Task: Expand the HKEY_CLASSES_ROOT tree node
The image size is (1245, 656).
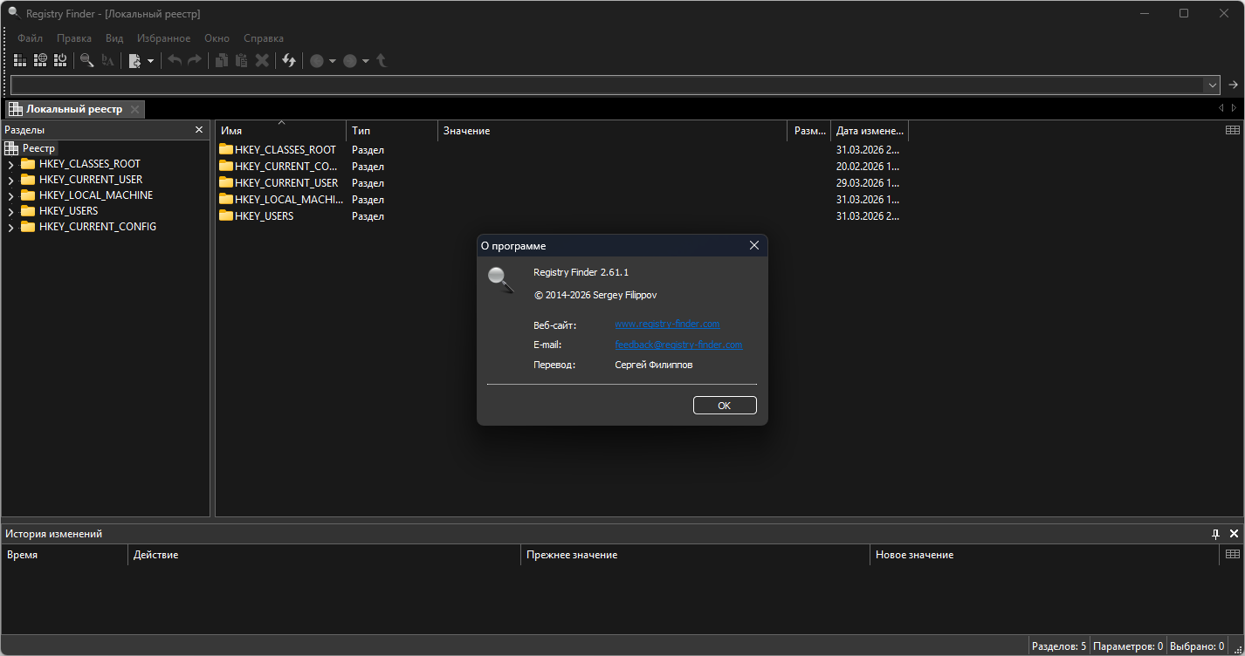Action: pos(10,164)
